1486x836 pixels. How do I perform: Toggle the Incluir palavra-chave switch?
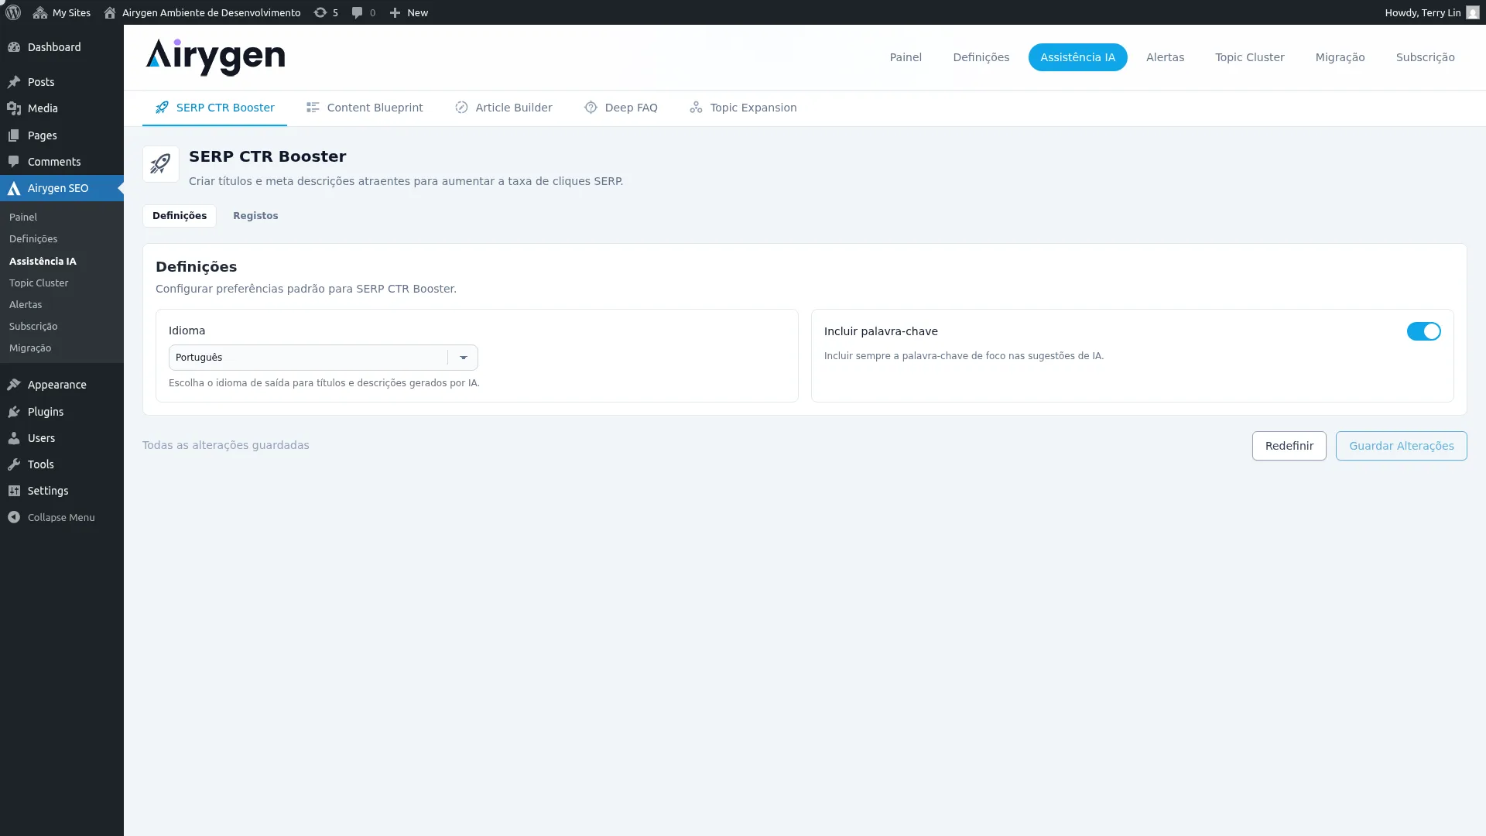(x=1423, y=331)
